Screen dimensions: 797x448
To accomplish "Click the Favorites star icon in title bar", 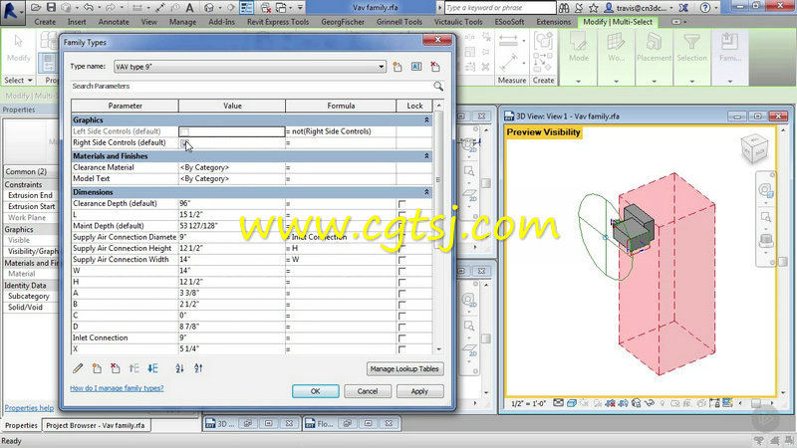I will [593, 8].
